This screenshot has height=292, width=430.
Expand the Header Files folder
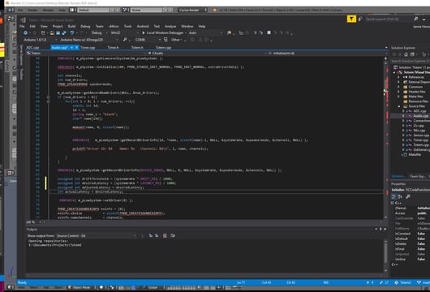coord(398,92)
